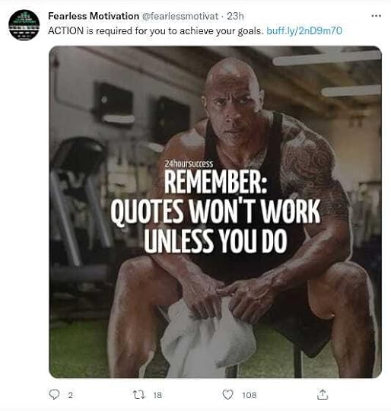Open the Fearless Motivation profile avatar
Viewport: 391px width, 411px height.
(x=24, y=25)
